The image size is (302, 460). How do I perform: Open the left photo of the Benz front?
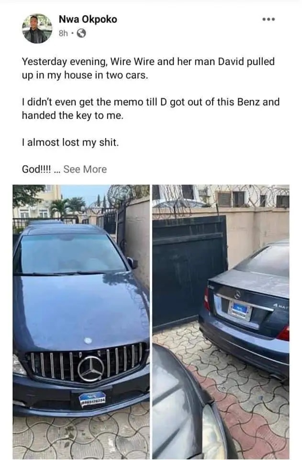tap(81, 322)
